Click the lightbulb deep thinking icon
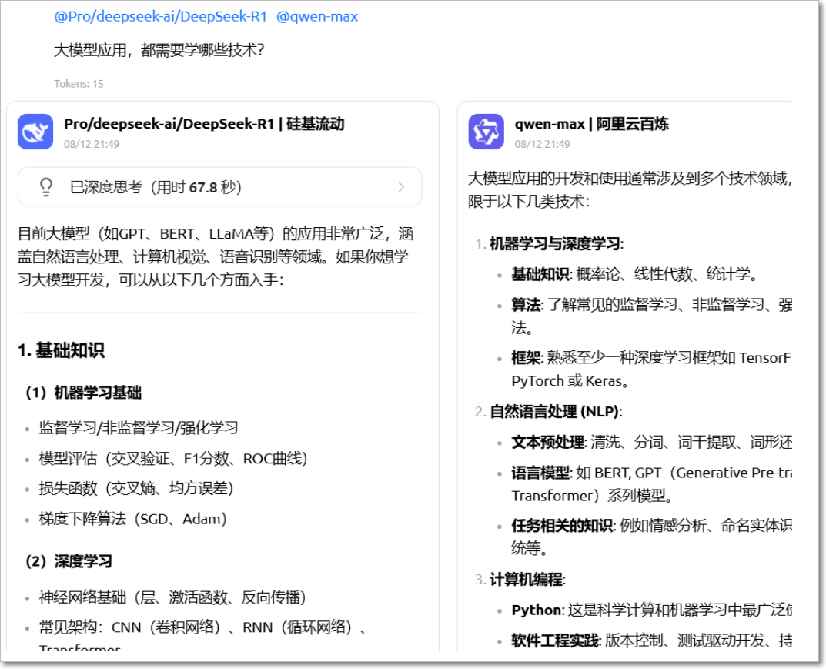Viewport: 826px width, 669px height. click(46, 187)
